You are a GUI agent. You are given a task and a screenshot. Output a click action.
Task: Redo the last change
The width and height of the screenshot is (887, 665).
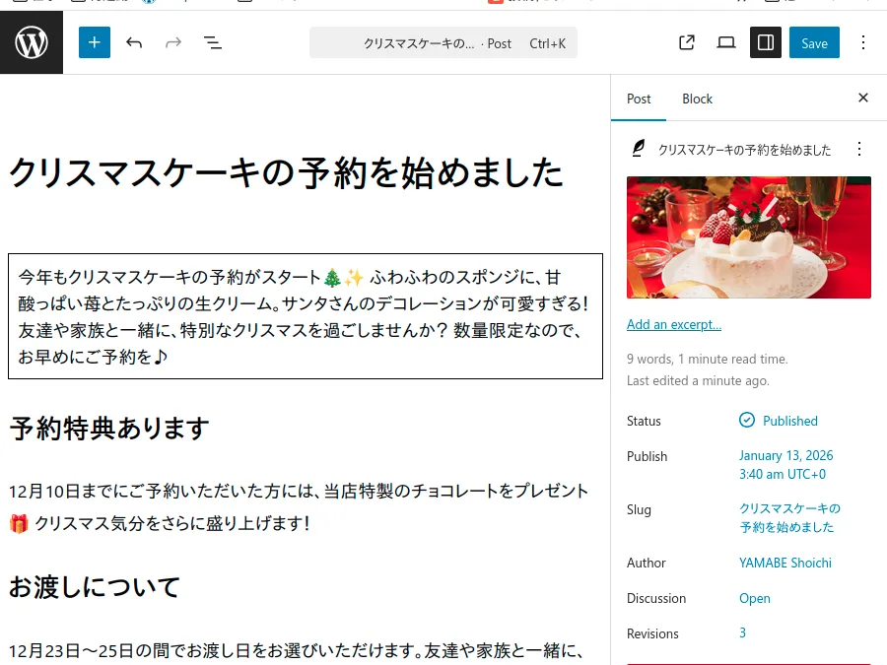173,42
